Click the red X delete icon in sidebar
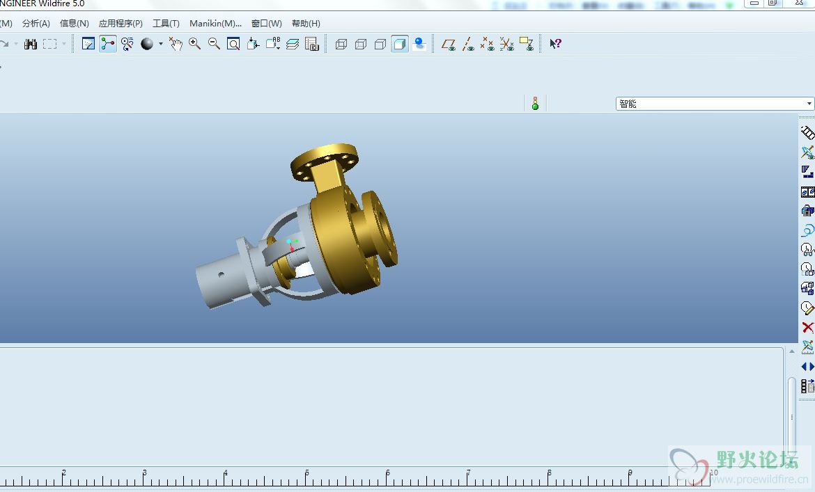Viewport: 815px width, 492px height. coord(807,327)
